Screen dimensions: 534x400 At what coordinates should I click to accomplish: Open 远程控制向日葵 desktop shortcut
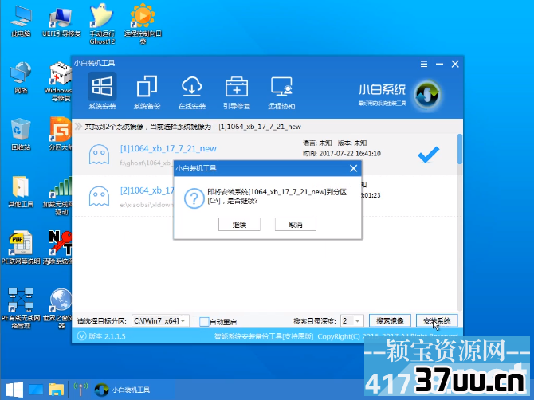143,24
